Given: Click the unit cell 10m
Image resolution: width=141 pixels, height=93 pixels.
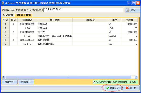Looking at the screenshot, I should point(115,44).
